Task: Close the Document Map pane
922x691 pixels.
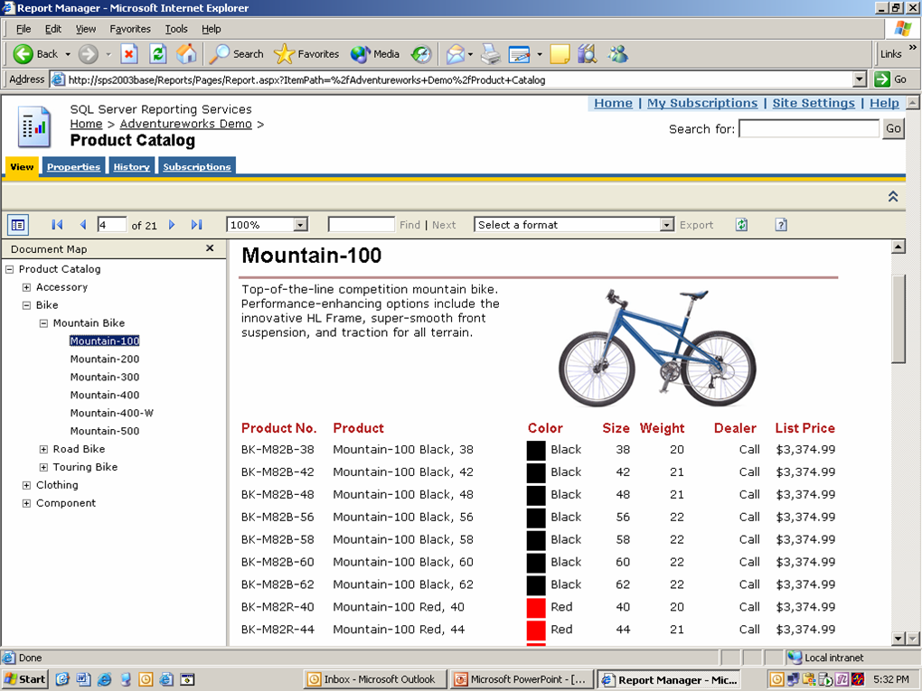Action: pyautogui.click(x=210, y=248)
